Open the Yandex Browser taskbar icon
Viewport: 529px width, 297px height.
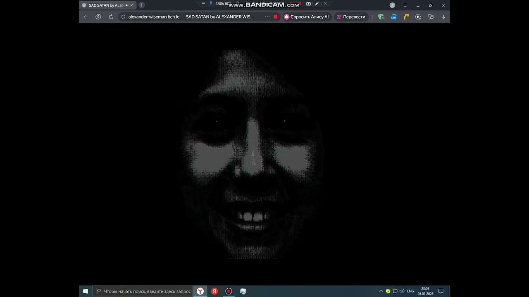pyautogui.click(x=200, y=291)
